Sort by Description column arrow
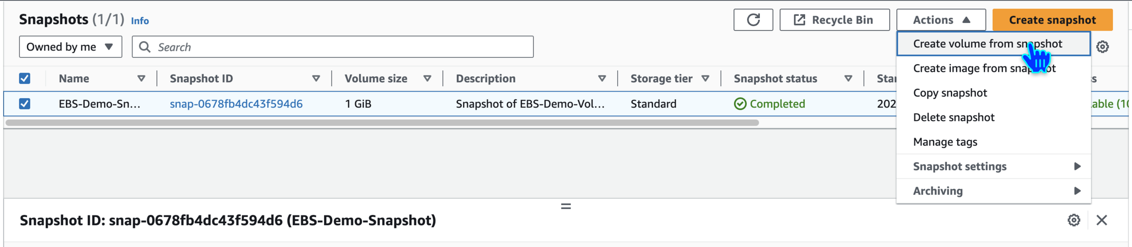The image size is (1132, 247). pyautogui.click(x=602, y=79)
